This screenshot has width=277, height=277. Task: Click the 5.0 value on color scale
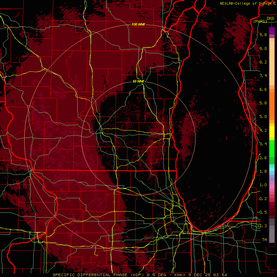click(263, 117)
